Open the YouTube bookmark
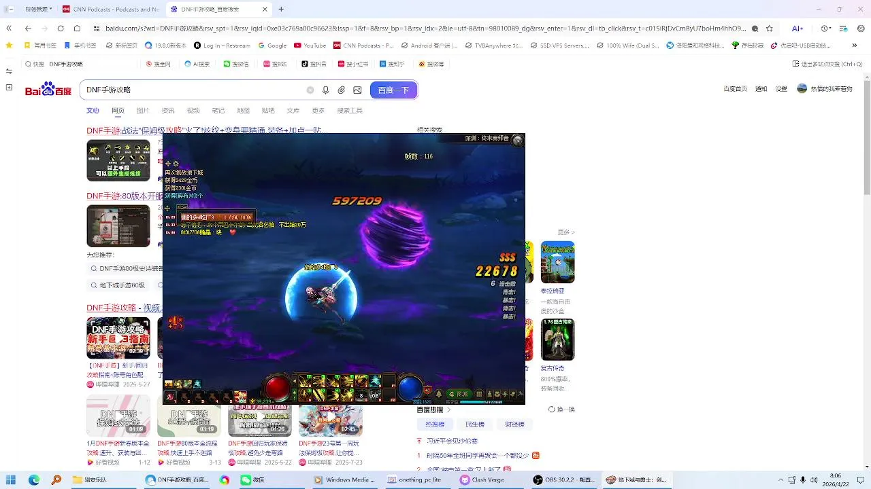The image size is (871, 489). [310, 46]
